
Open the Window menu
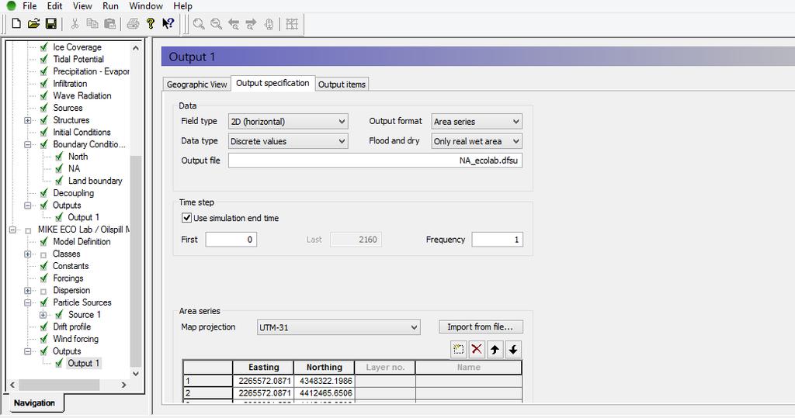[146, 6]
